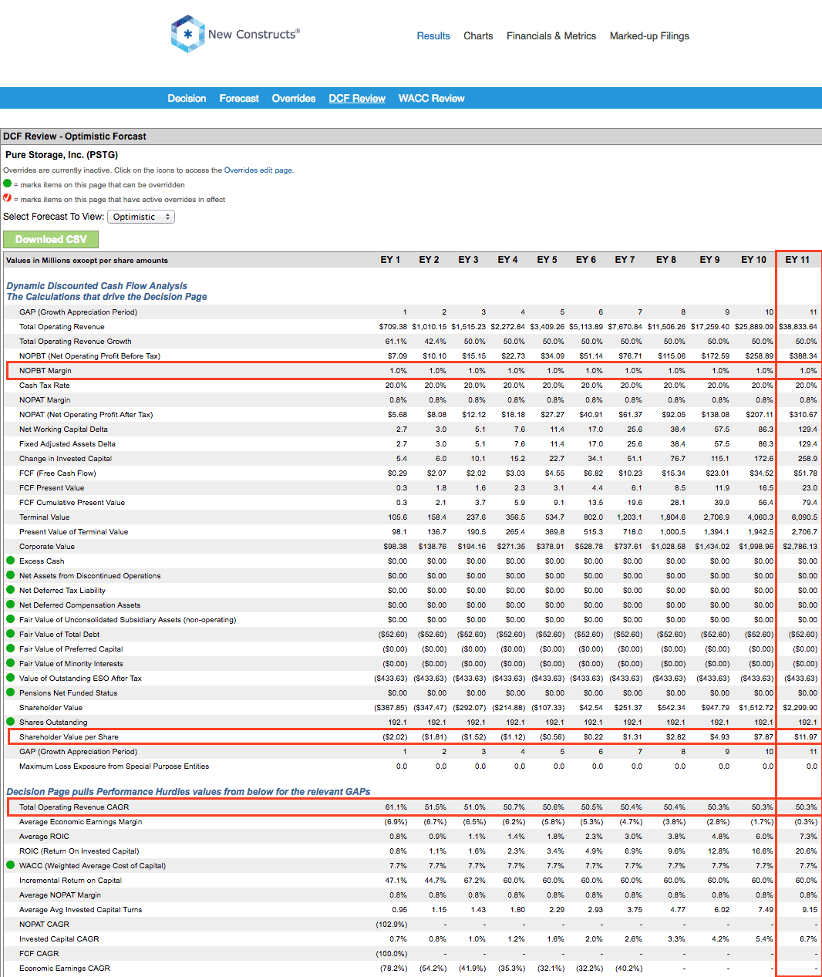Open override icon for Pensions Net Funded Status
822x977 pixels.
point(11,692)
